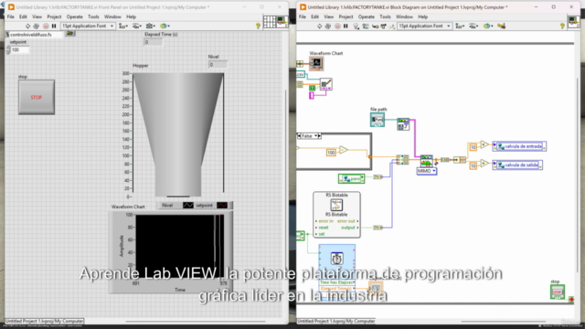This screenshot has height=329, width=585.
Task: Show Context Help from the Block Diagram toolbar
Action: [x=562, y=27]
